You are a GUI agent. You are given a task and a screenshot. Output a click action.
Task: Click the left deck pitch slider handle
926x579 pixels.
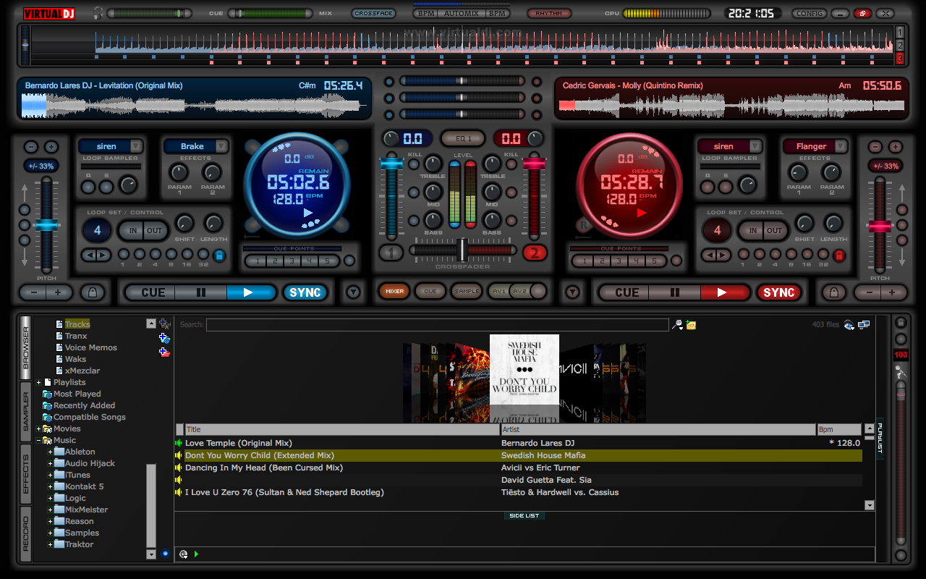click(x=47, y=225)
